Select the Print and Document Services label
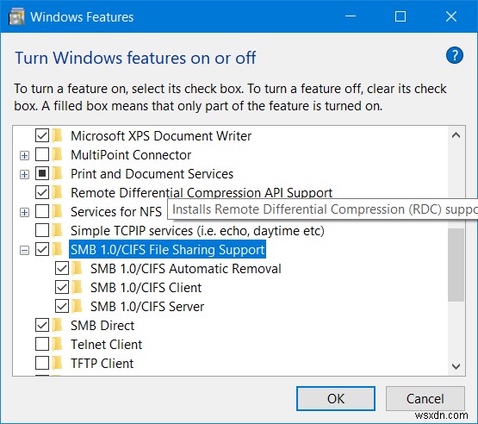This screenshot has width=478, height=424. (x=152, y=173)
